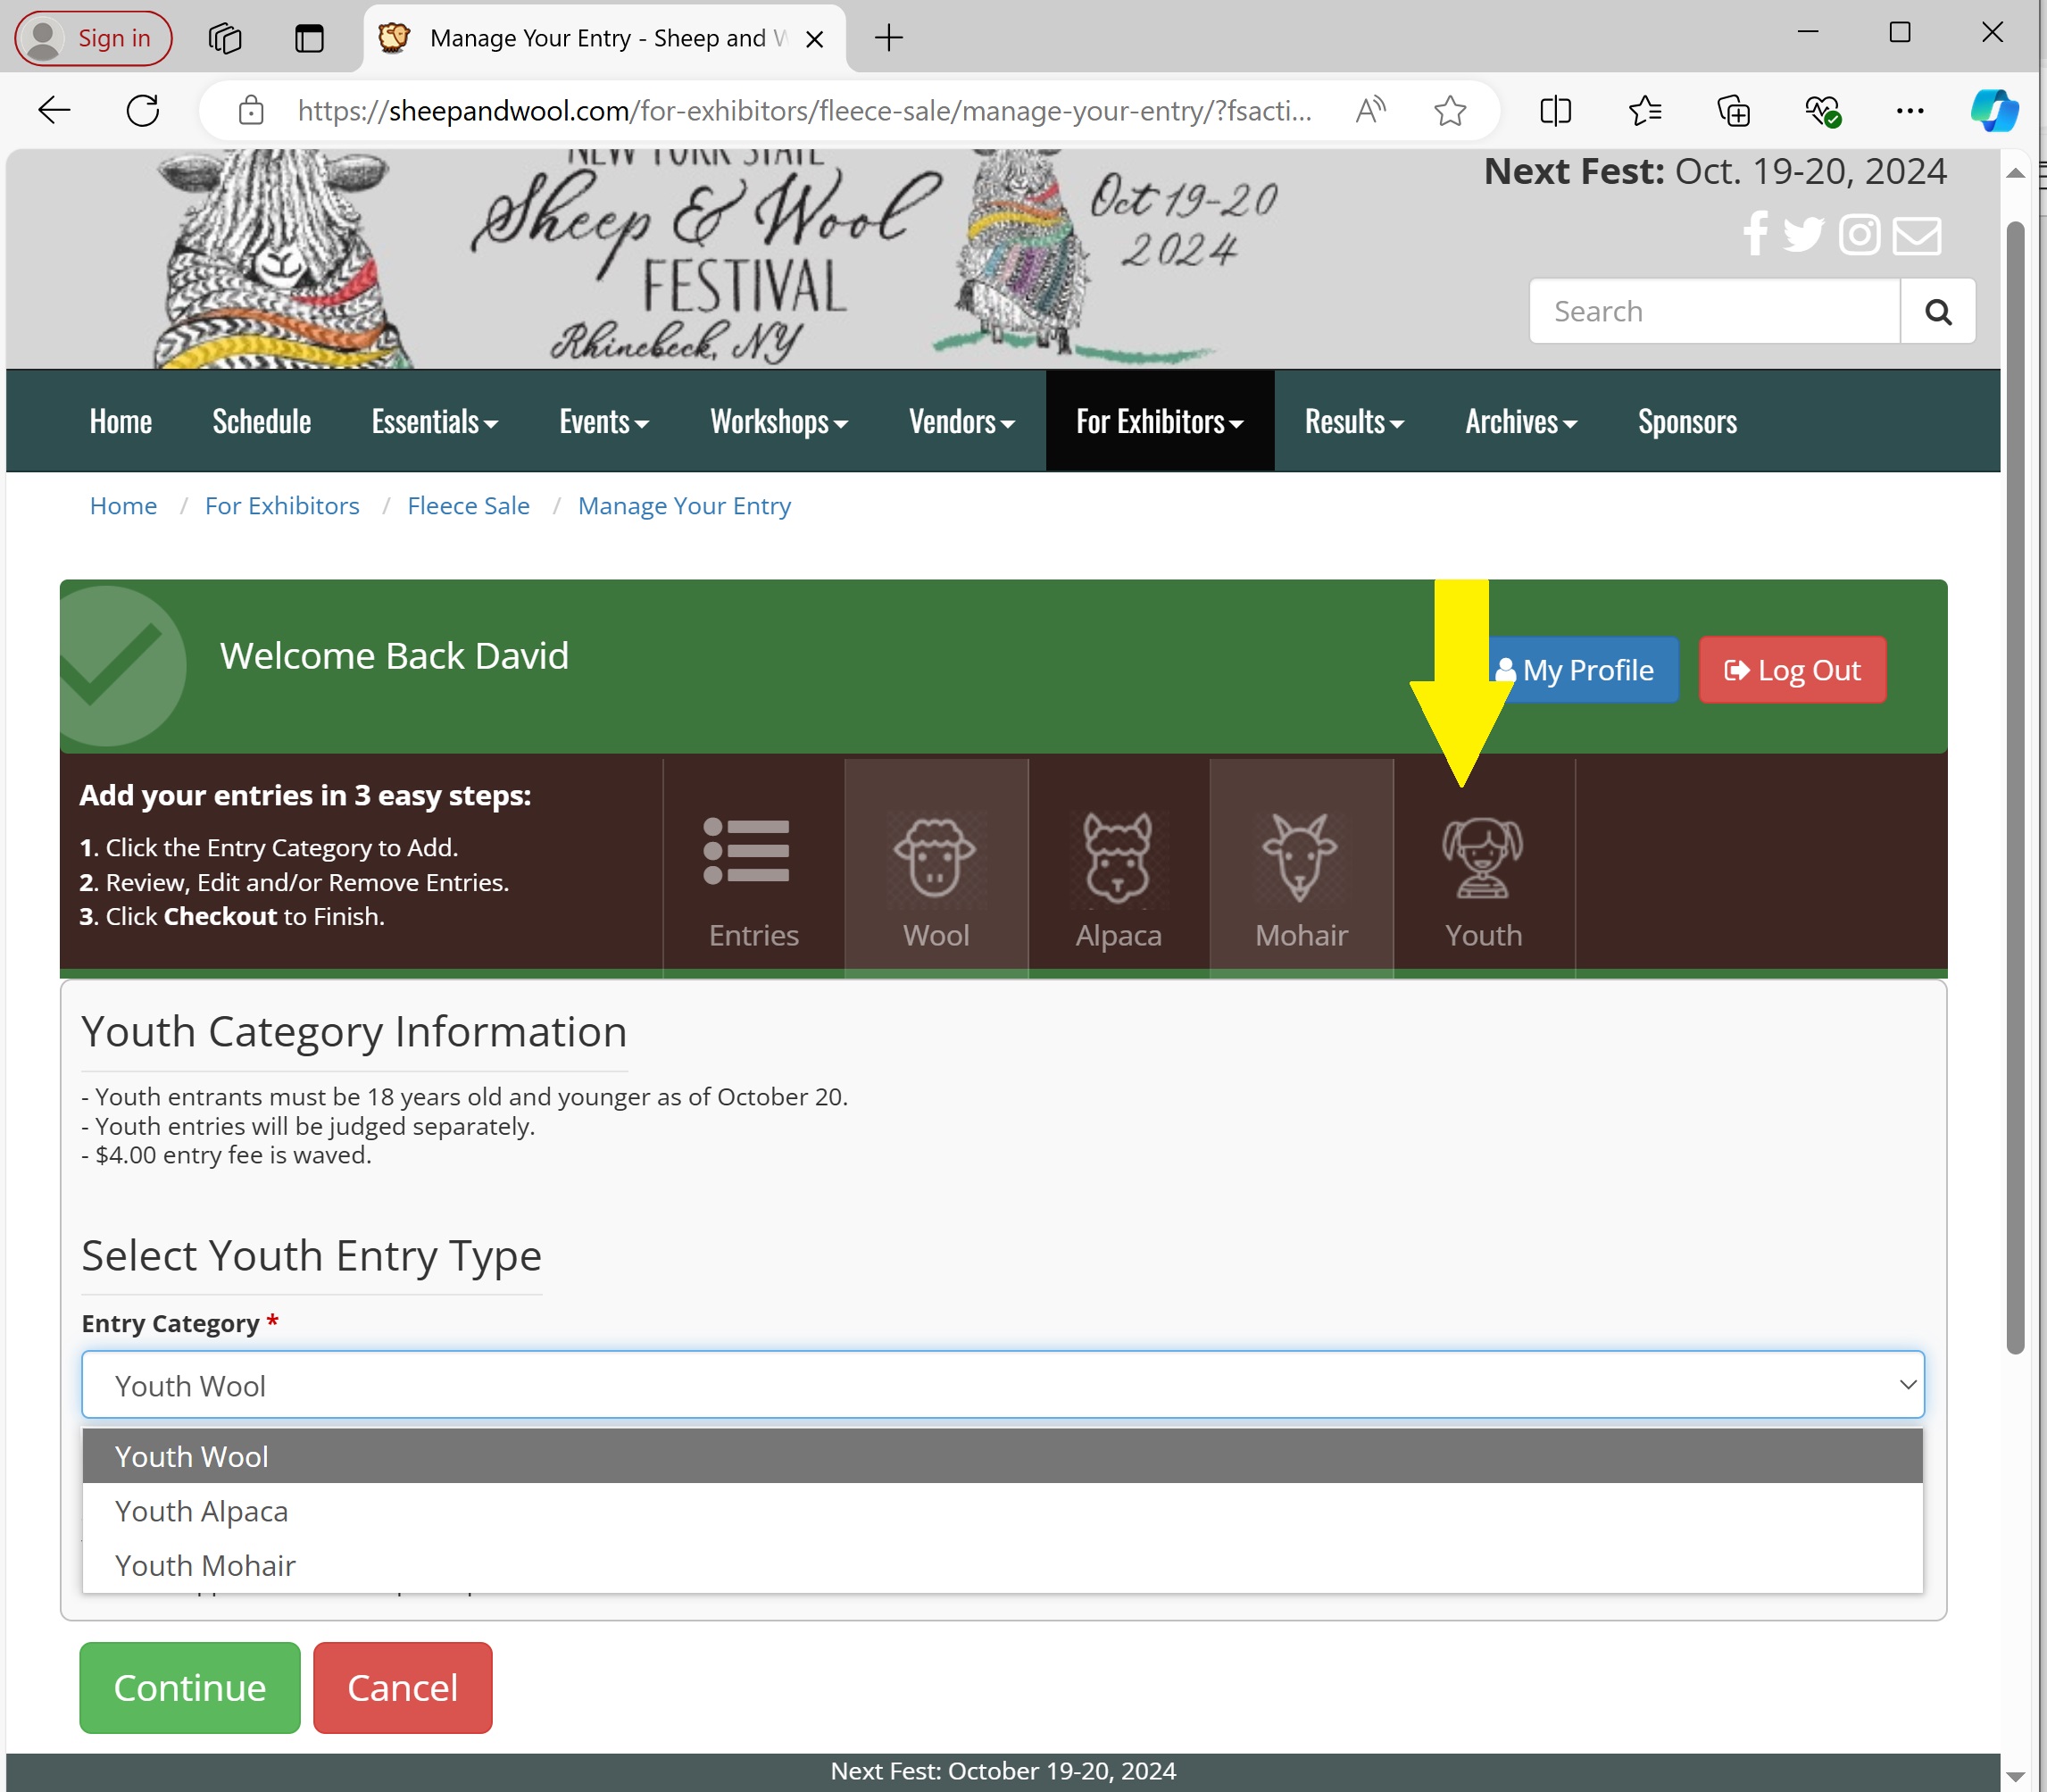Open the Favorites list icon
Screen dimensions: 2047x1792
(x=1645, y=110)
